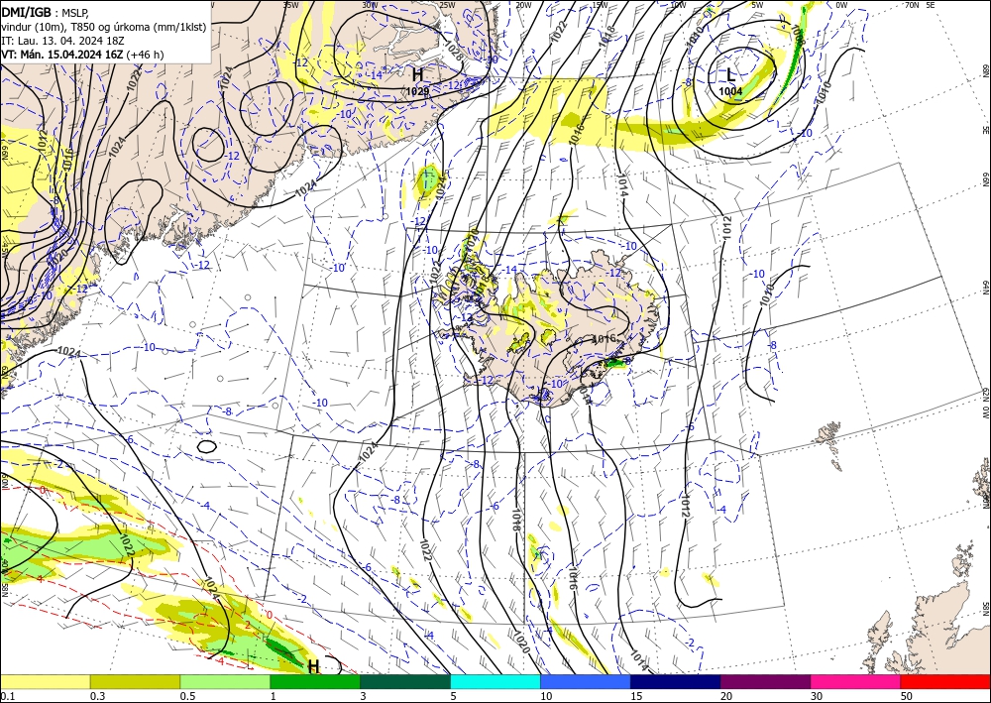
Task: Click the light green 0.5–1 legend band
Action: pyautogui.click(x=225, y=681)
